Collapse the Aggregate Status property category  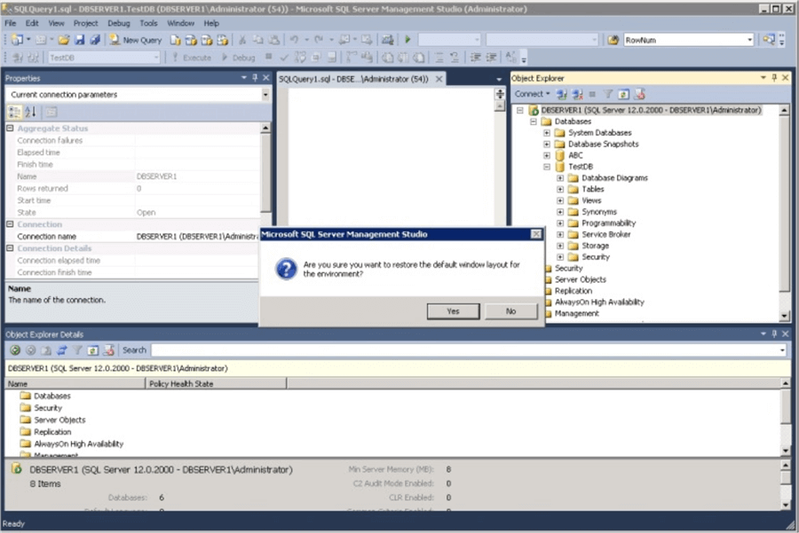coord(10,129)
